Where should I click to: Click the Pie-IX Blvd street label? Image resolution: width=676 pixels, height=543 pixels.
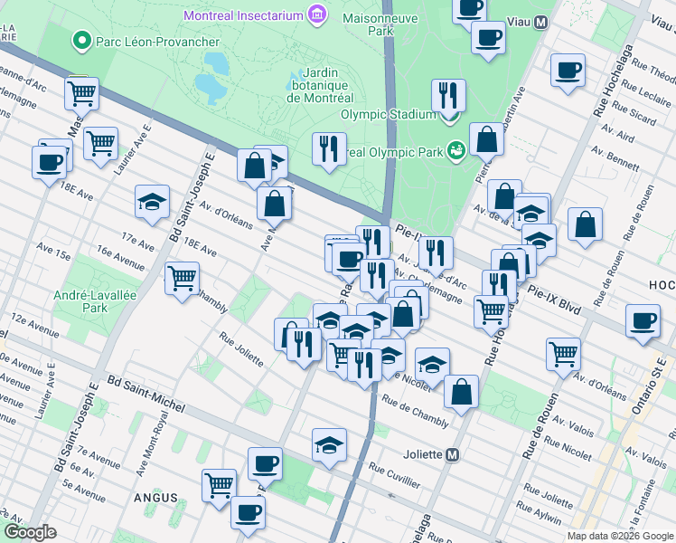click(x=554, y=300)
